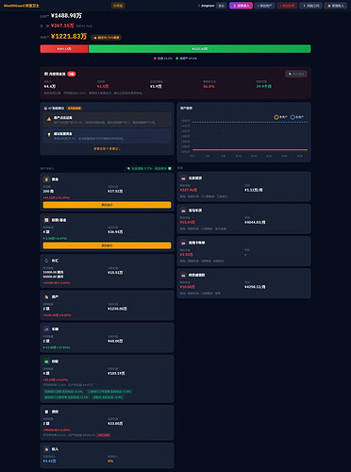Select net worth value ¥1221.83万
Viewport: 351px width, 472px height.
69,37
